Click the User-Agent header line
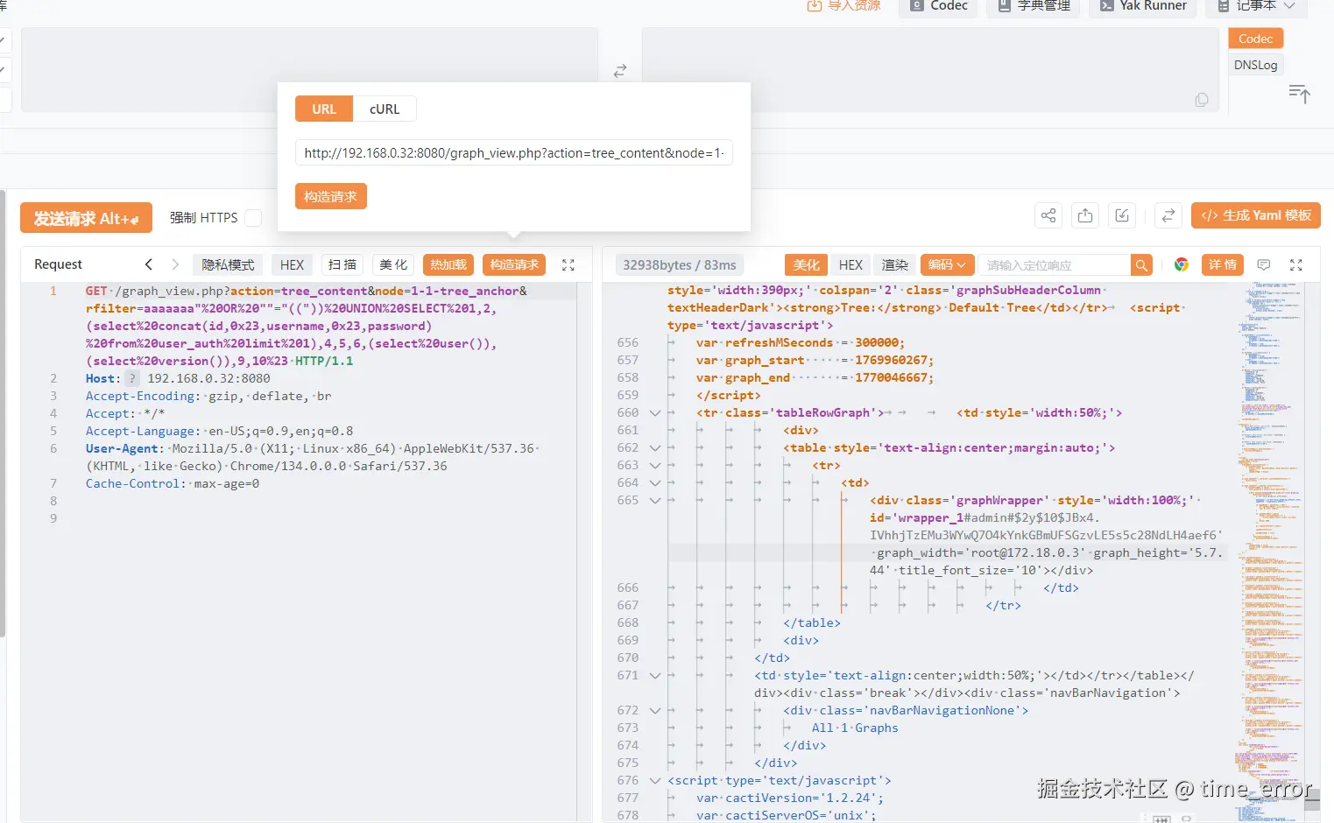 pyautogui.click(x=312, y=457)
